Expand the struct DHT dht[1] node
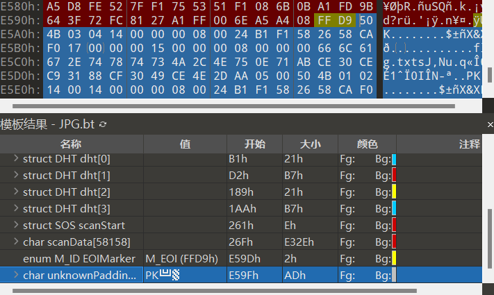 tap(17, 176)
